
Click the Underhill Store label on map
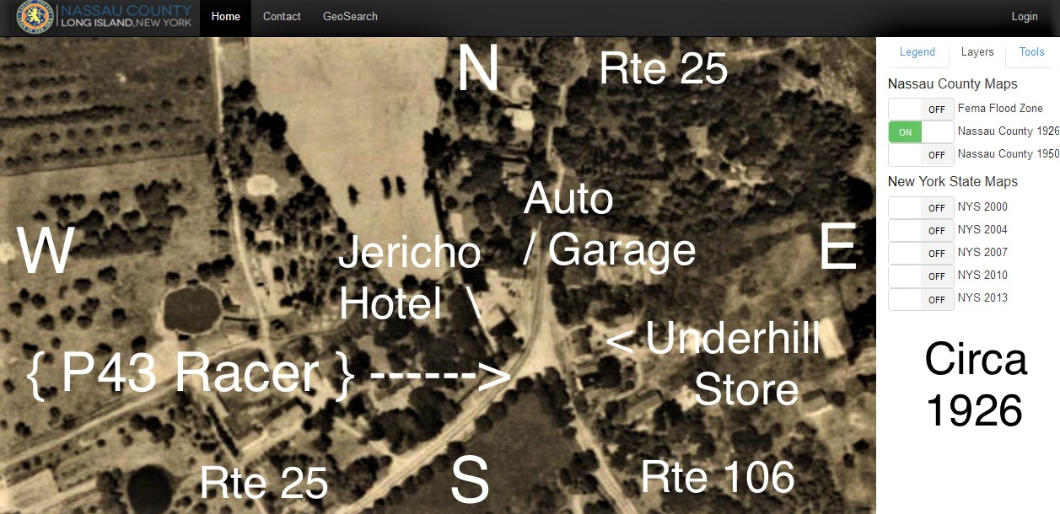[732, 364]
